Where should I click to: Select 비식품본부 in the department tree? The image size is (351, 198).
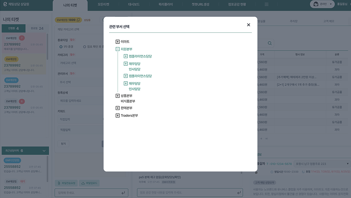coord(128,101)
